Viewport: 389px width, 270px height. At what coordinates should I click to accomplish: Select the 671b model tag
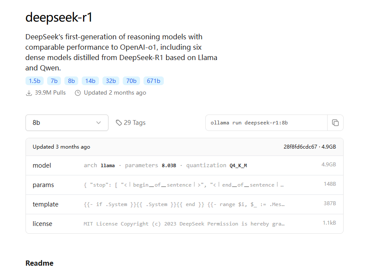point(153,81)
